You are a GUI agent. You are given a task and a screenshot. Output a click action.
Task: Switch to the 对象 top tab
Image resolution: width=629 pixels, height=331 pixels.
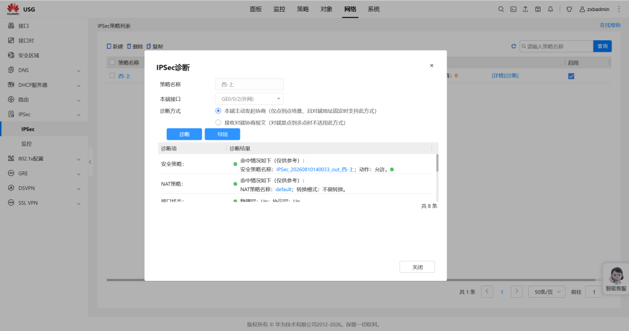pos(327,9)
